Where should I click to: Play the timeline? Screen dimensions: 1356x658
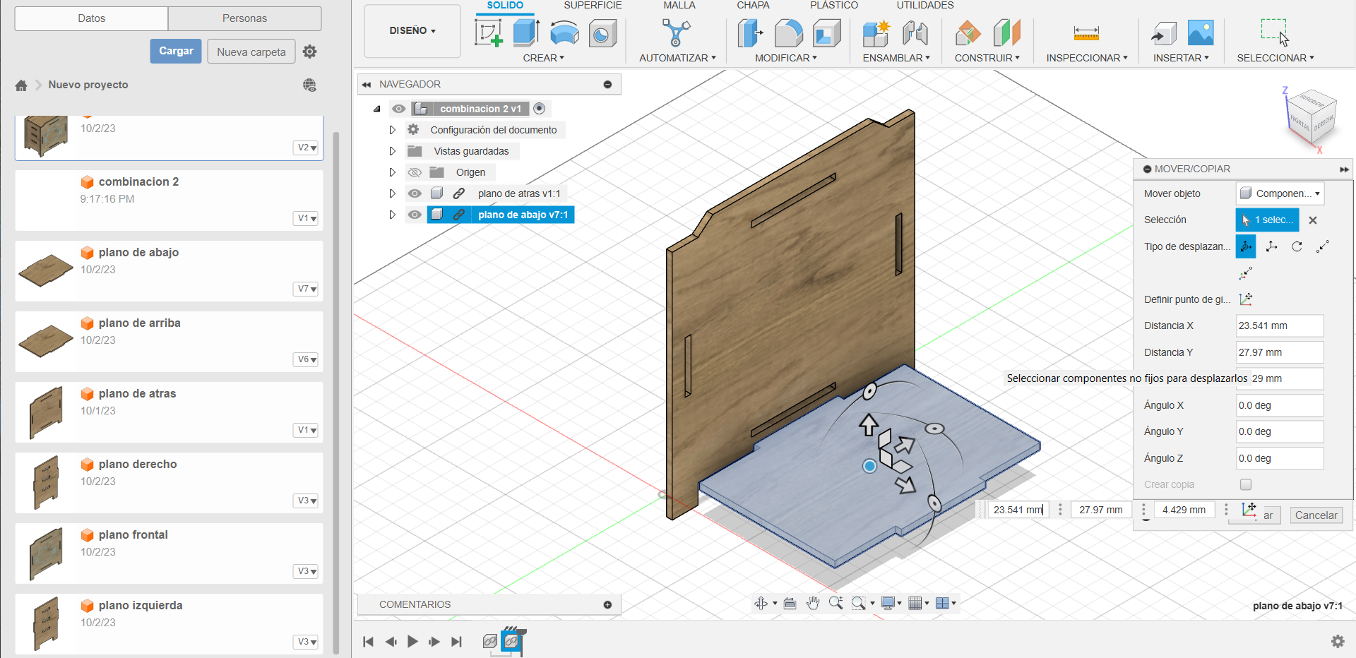(x=412, y=641)
